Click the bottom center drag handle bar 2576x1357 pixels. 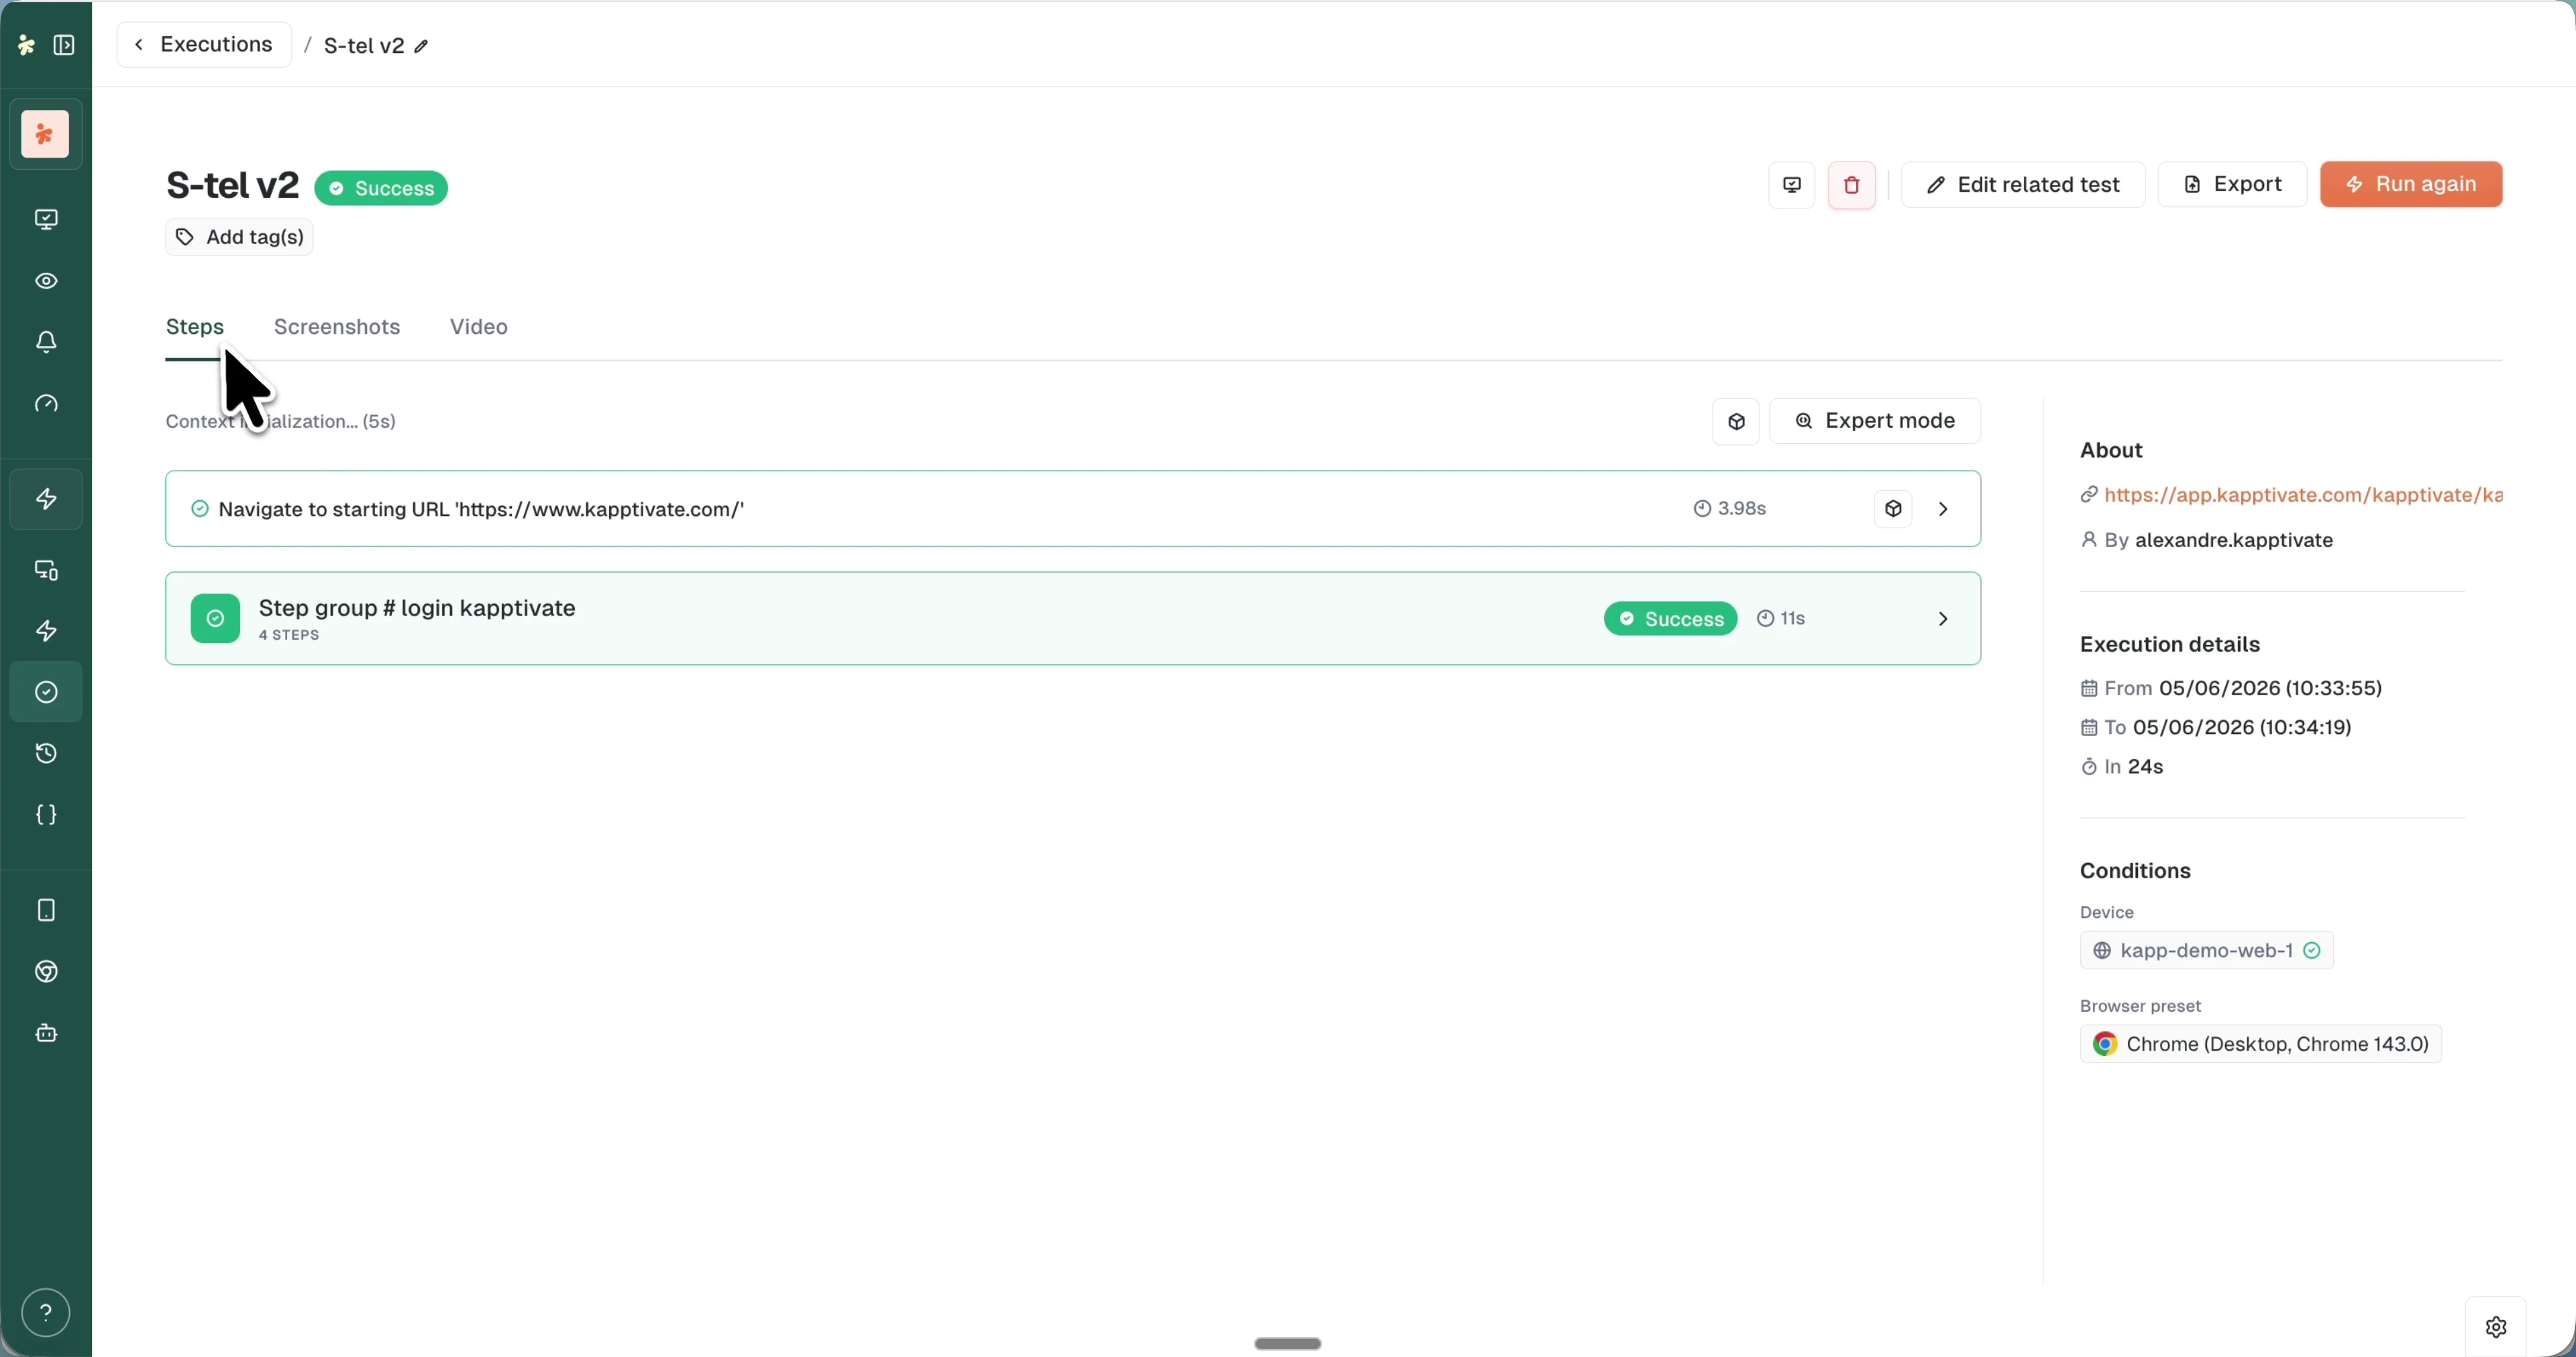coord(1288,1344)
